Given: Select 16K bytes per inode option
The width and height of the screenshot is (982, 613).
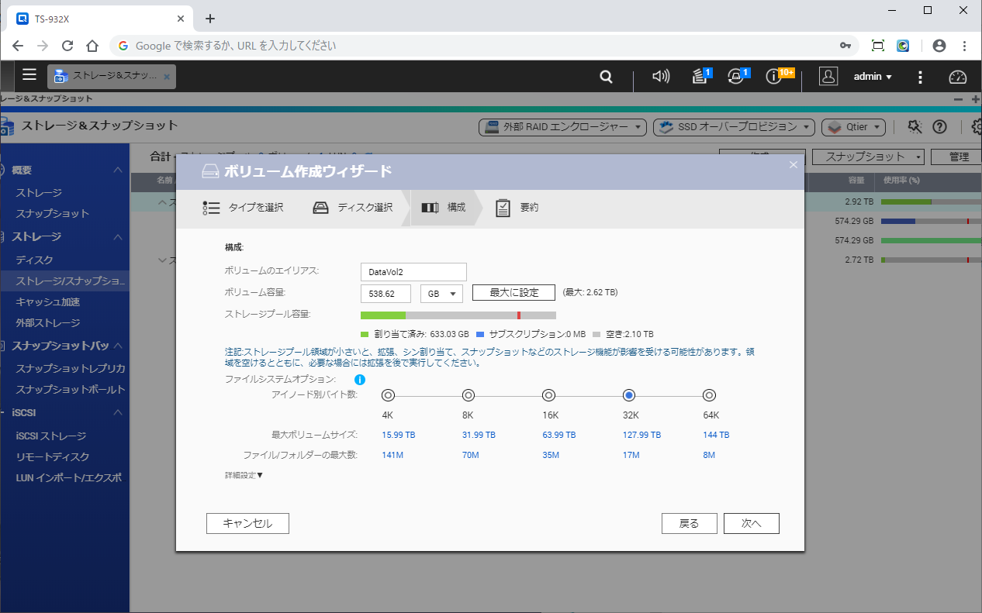Looking at the screenshot, I should (x=548, y=395).
